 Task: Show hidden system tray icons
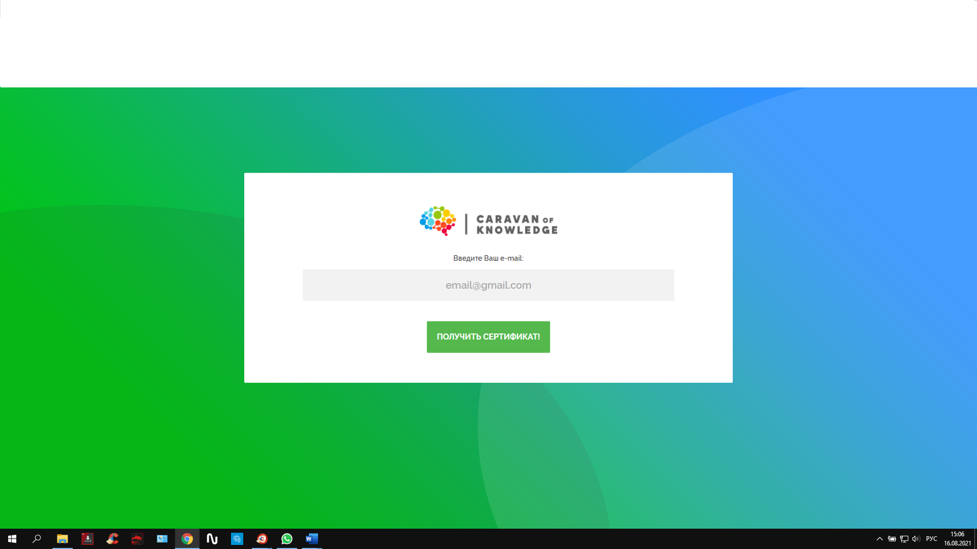tap(879, 539)
